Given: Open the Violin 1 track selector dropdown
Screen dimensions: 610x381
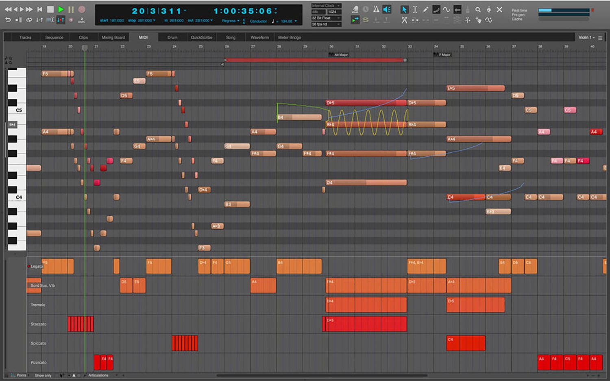Looking at the screenshot, I should click(x=586, y=37).
